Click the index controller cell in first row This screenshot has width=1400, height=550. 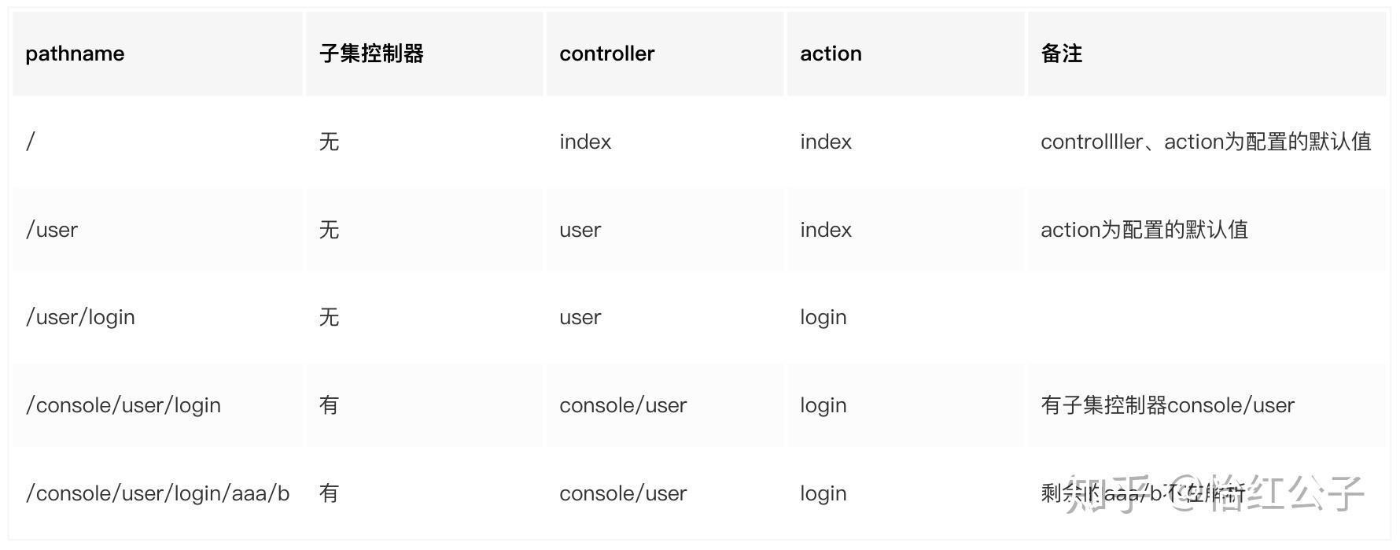[x=585, y=142]
